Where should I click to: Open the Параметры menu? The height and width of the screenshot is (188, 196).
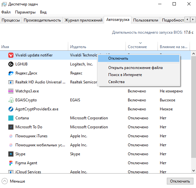pos(25,12)
